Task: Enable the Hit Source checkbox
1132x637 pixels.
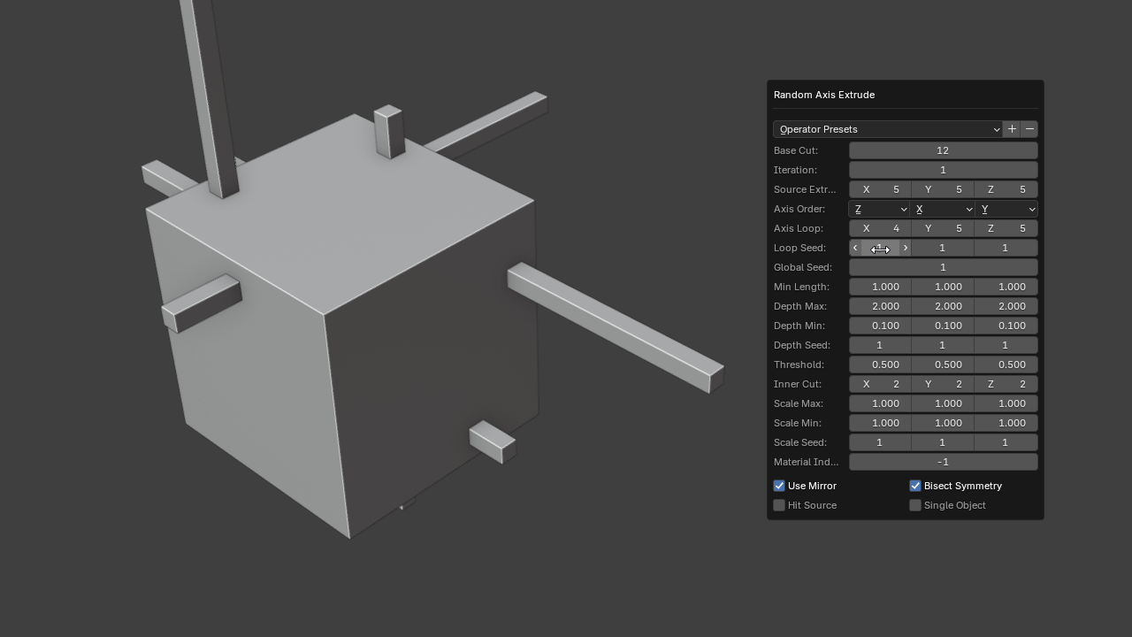Action: pos(779,505)
